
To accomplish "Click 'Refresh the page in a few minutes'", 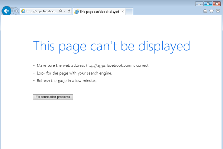I will 67,81.
